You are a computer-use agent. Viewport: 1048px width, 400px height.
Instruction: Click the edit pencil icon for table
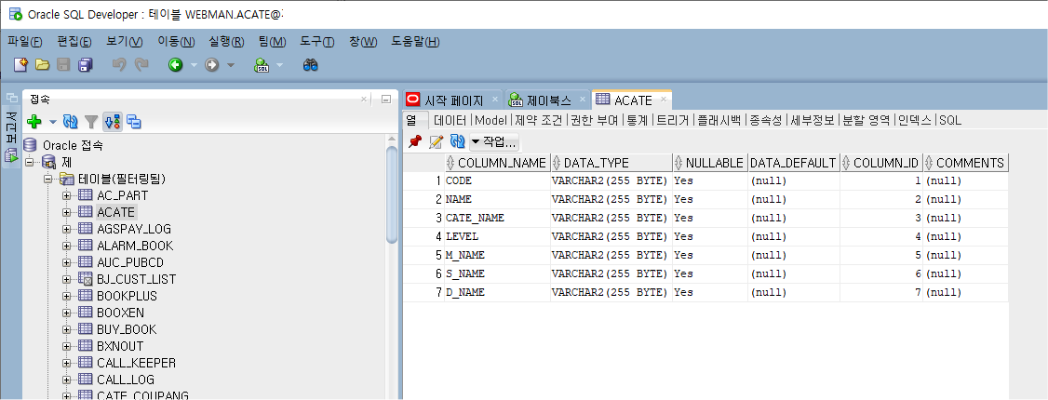(436, 141)
